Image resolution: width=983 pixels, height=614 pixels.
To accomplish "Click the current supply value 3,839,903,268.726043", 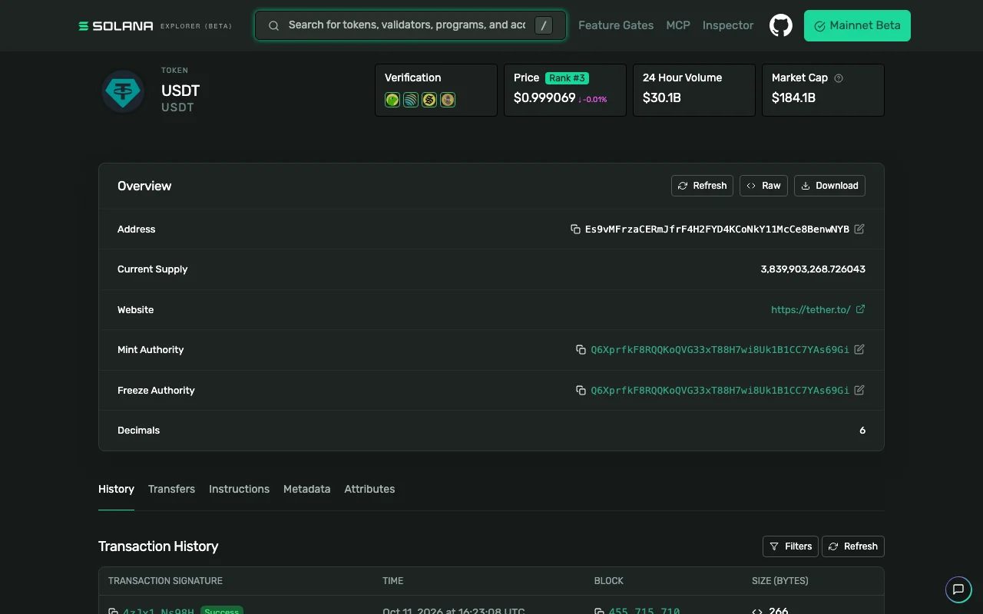I will coord(813,269).
